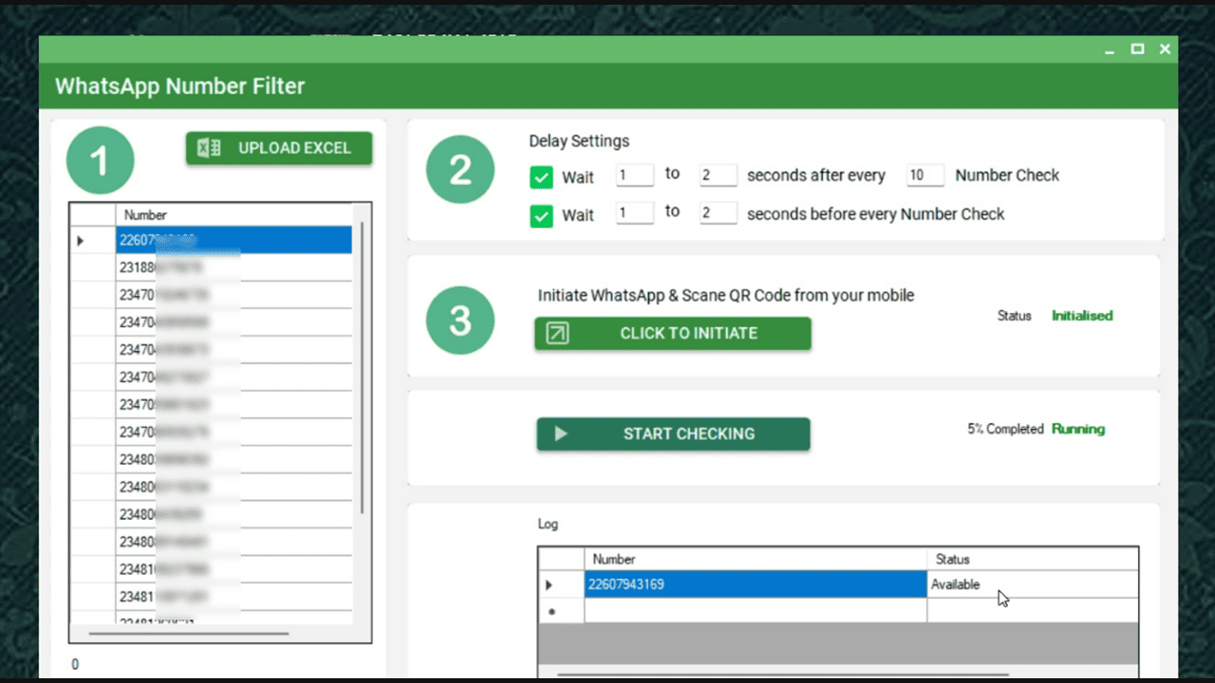Viewport: 1215px width, 683px height.
Task: Disable the Wait before every Number Check checkbox
Action: (x=541, y=215)
